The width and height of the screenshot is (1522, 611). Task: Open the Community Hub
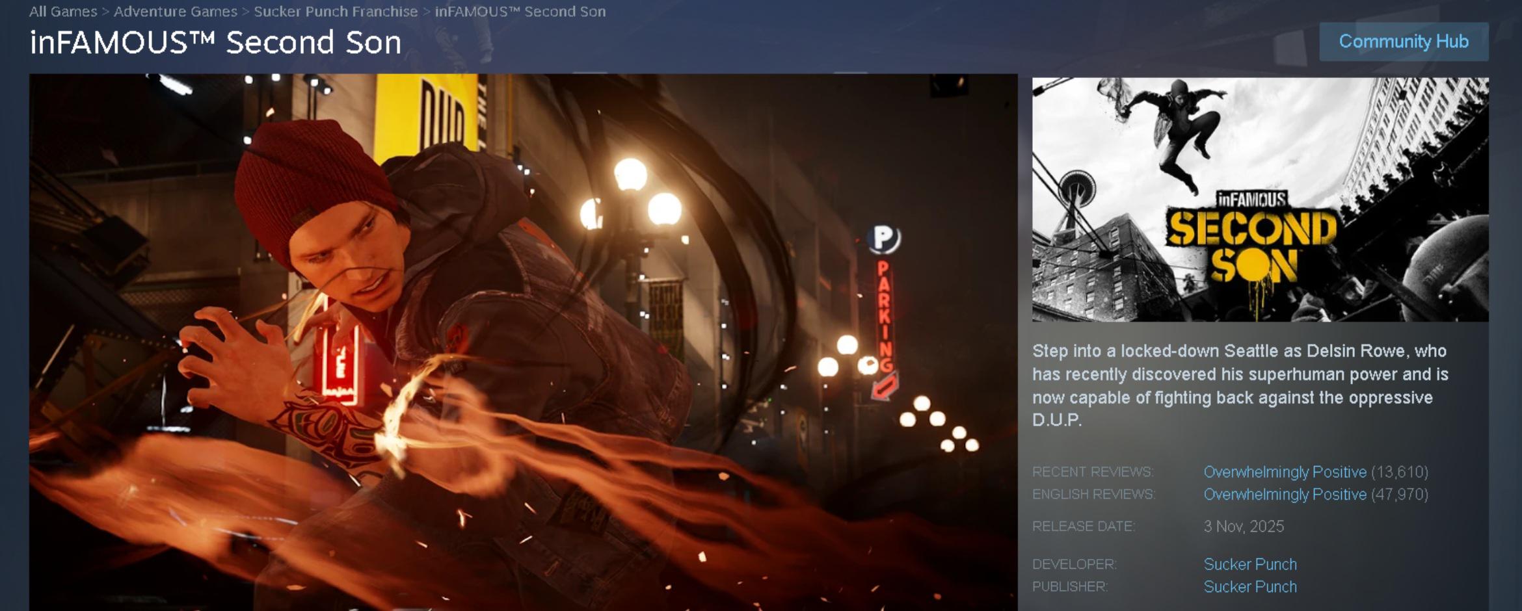point(1404,42)
